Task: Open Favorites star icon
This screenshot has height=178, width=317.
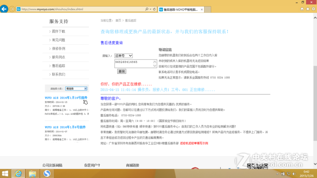Action: [308, 9]
